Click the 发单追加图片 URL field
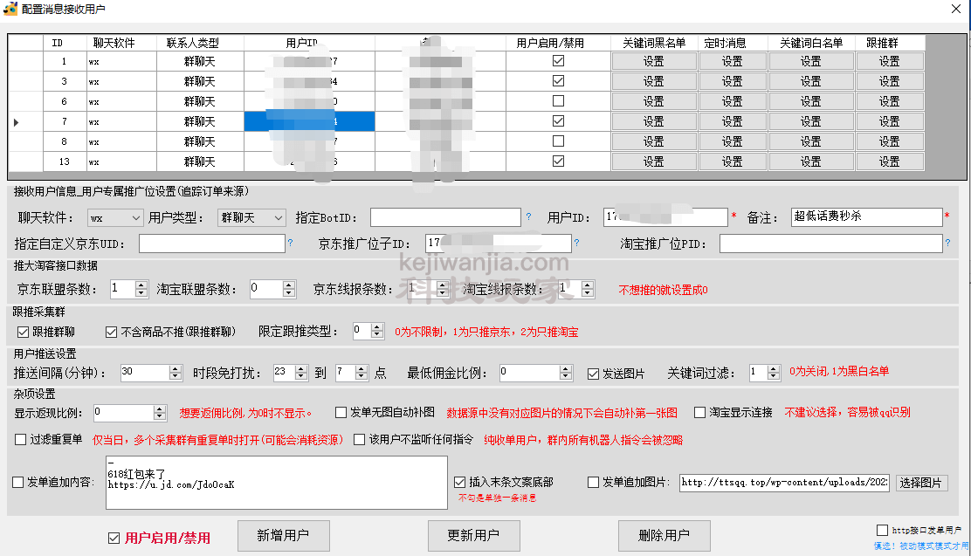This screenshot has height=556, width=971. point(784,483)
